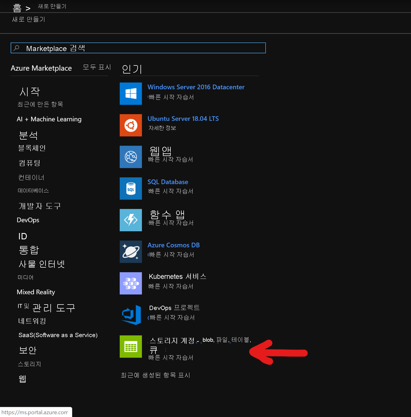411x417 pixels.
Task: Select the Web App (웹 앱) globe icon
Action: (131, 157)
